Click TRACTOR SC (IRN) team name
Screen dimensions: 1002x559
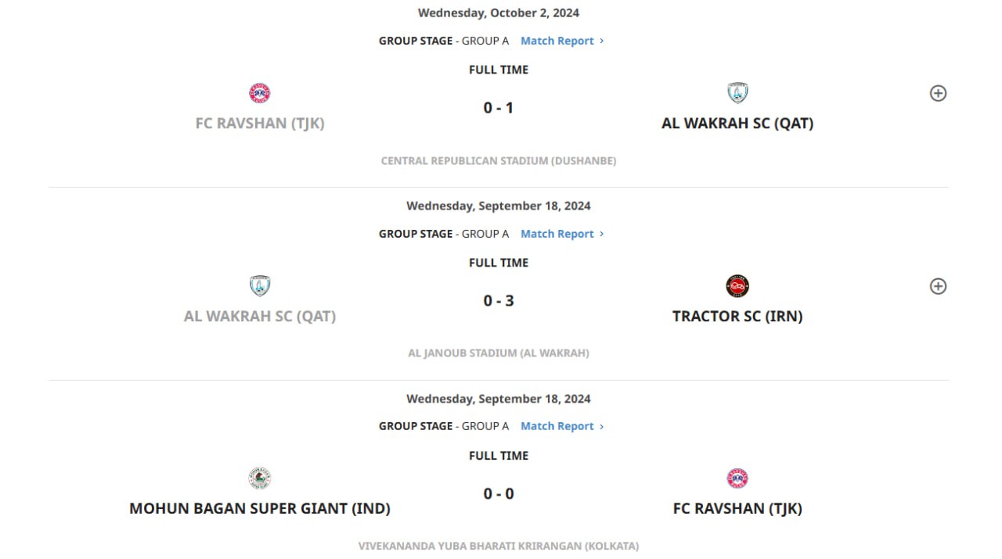[x=737, y=317]
